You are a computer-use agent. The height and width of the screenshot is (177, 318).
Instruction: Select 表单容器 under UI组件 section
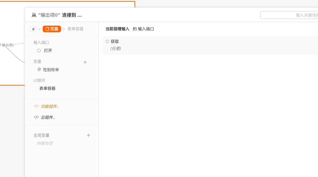47,88
